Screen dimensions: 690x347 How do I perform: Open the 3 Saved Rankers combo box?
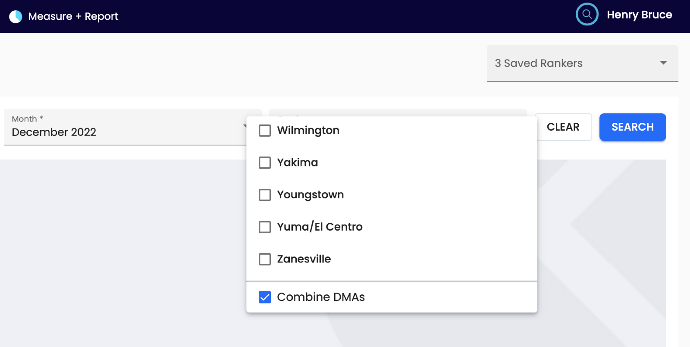(x=582, y=63)
